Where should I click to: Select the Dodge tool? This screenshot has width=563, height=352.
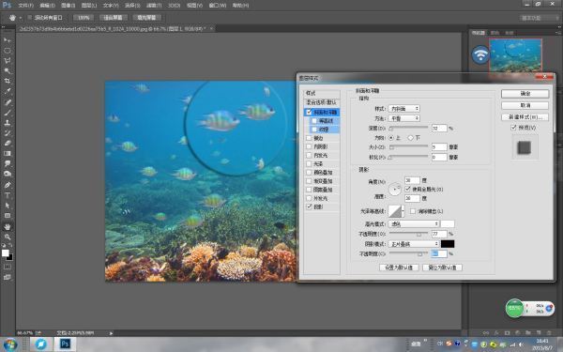tap(8, 174)
